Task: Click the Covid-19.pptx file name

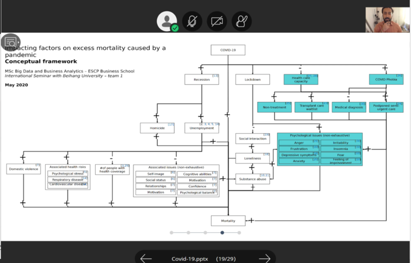Action: pyautogui.click(x=191, y=259)
